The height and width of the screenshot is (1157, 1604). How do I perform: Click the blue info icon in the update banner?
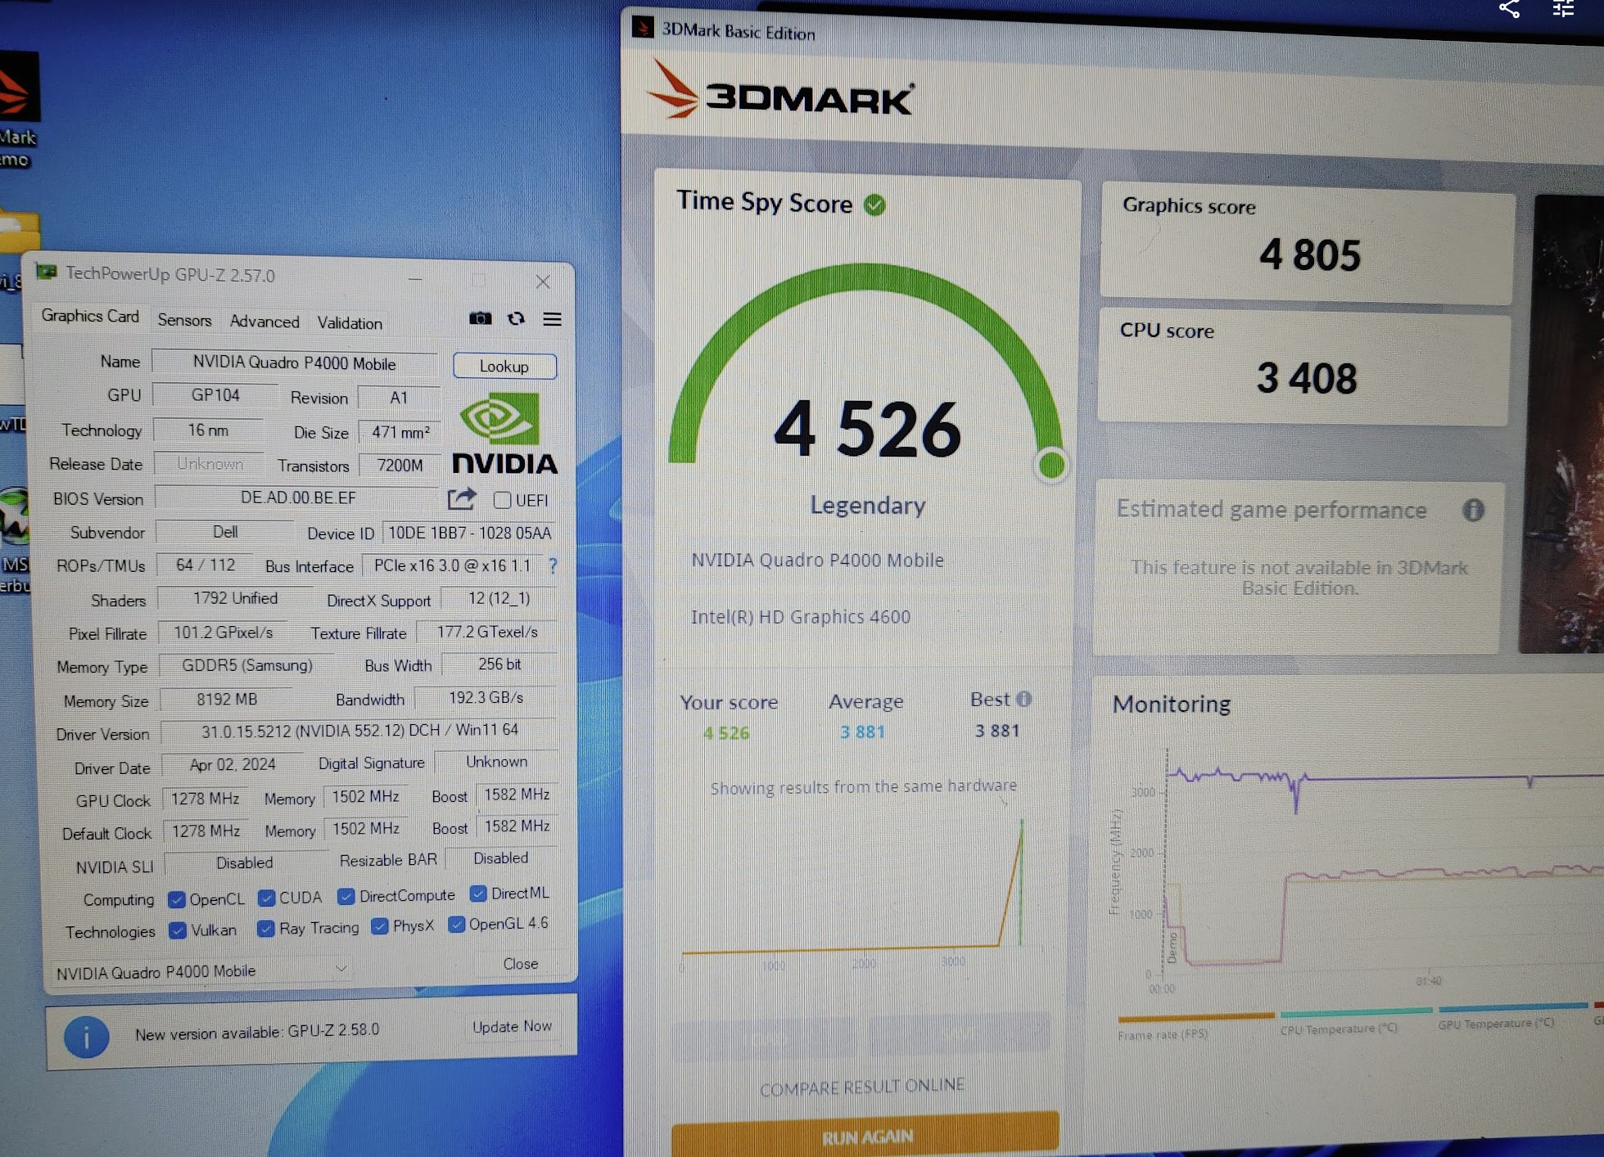tap(86, 1037)
